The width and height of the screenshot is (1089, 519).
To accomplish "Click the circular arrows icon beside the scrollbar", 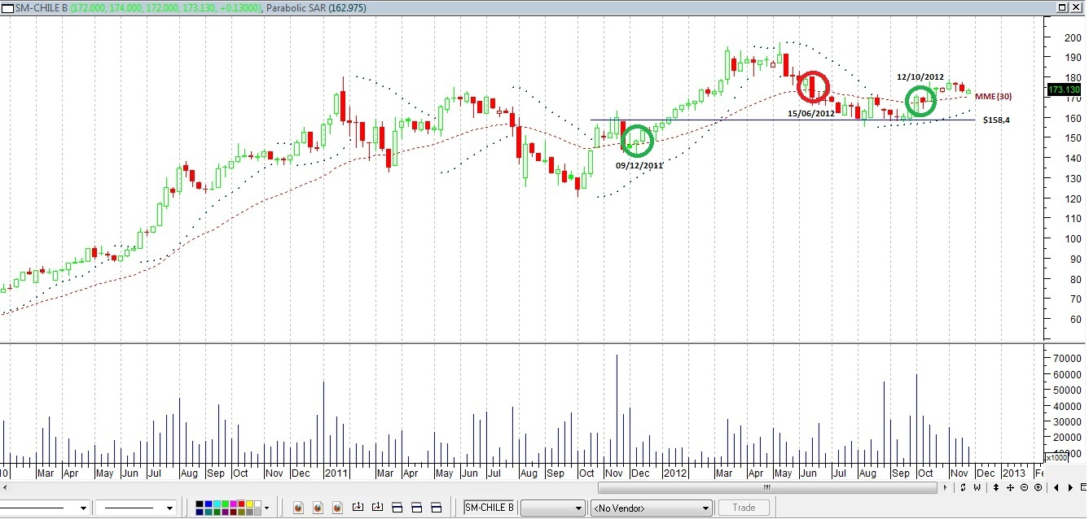I will tap(963, 487).
